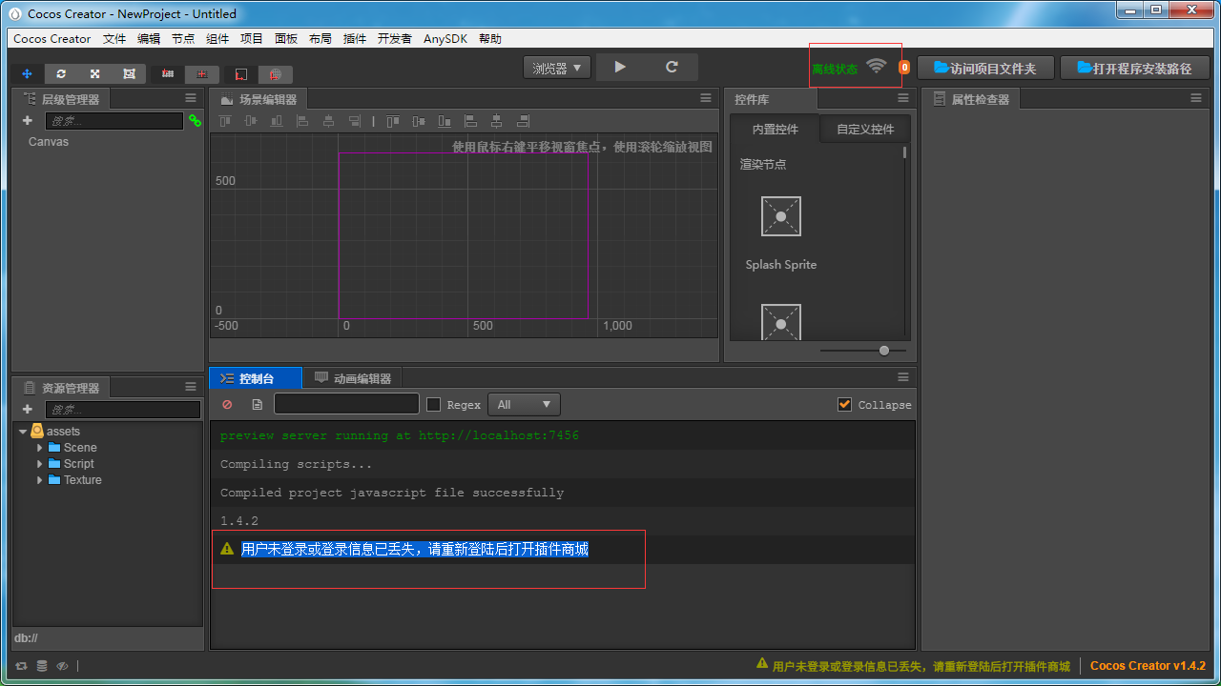Focus the assets search field

click(123, 410)
